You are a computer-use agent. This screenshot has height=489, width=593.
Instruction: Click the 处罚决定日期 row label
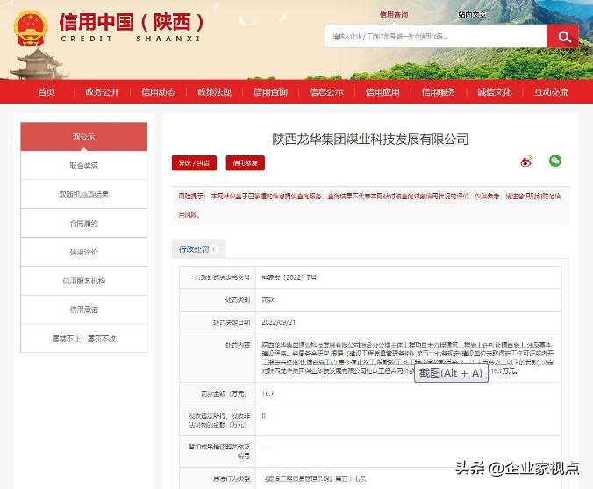(x=232, y=322)
